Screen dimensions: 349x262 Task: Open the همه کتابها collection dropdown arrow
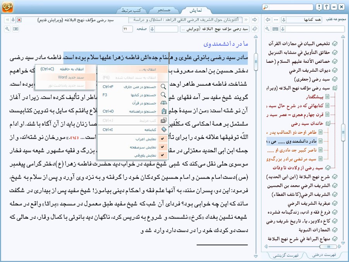[x=284, y=20]
